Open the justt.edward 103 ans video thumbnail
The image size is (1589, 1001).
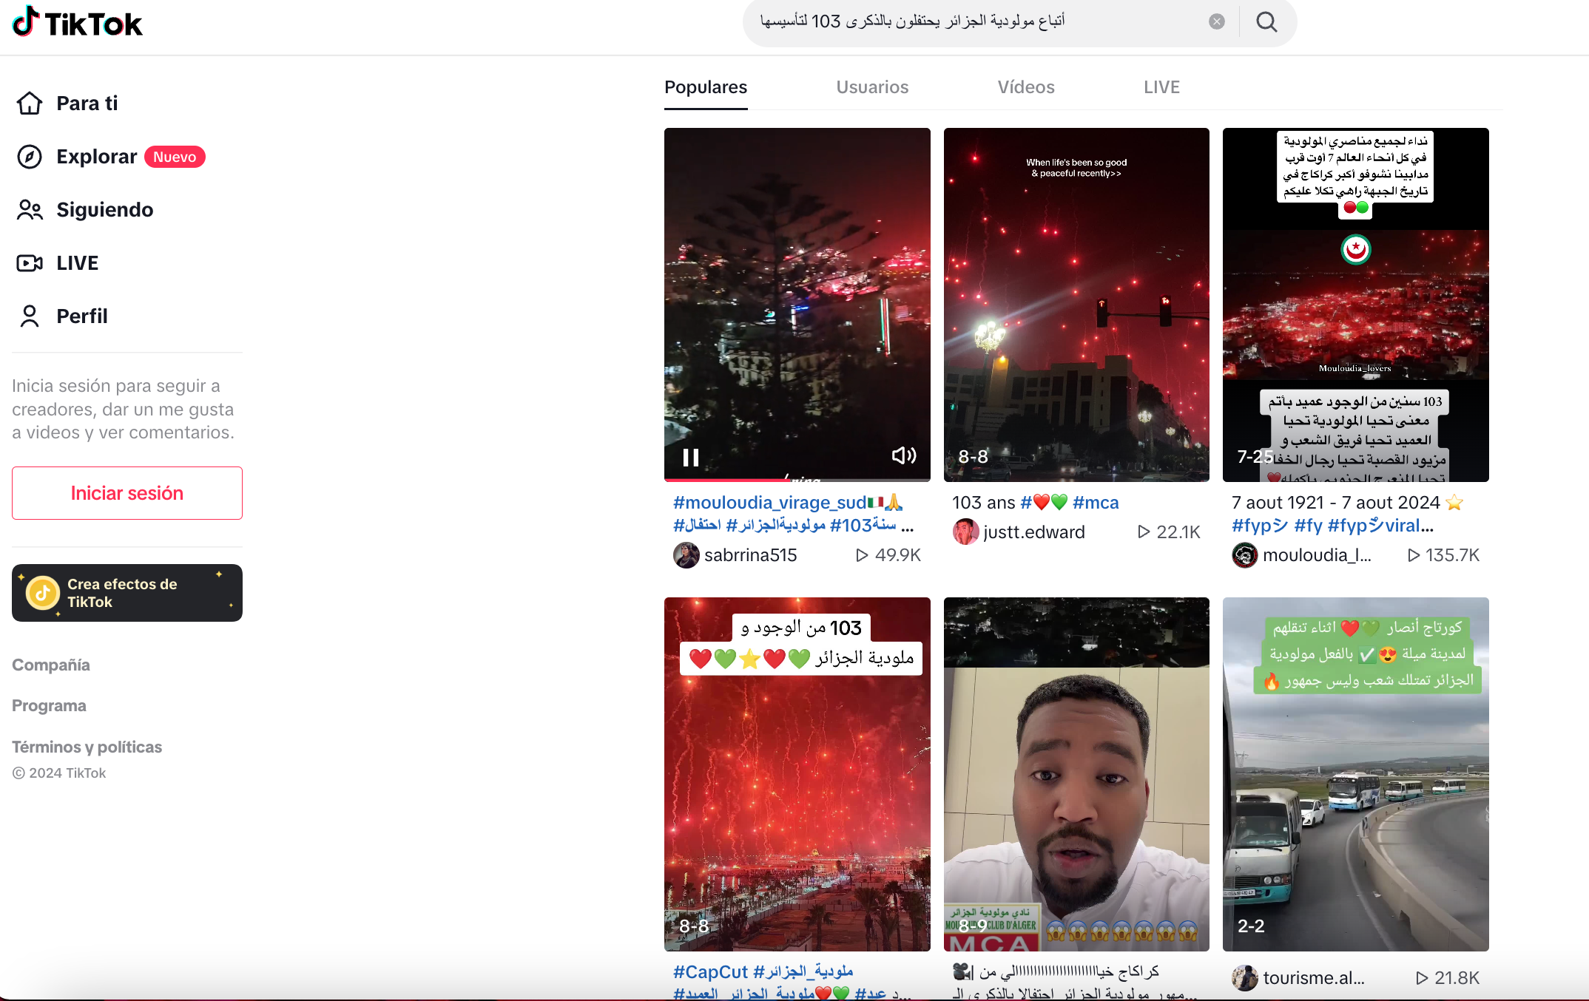coord(1076,305)
